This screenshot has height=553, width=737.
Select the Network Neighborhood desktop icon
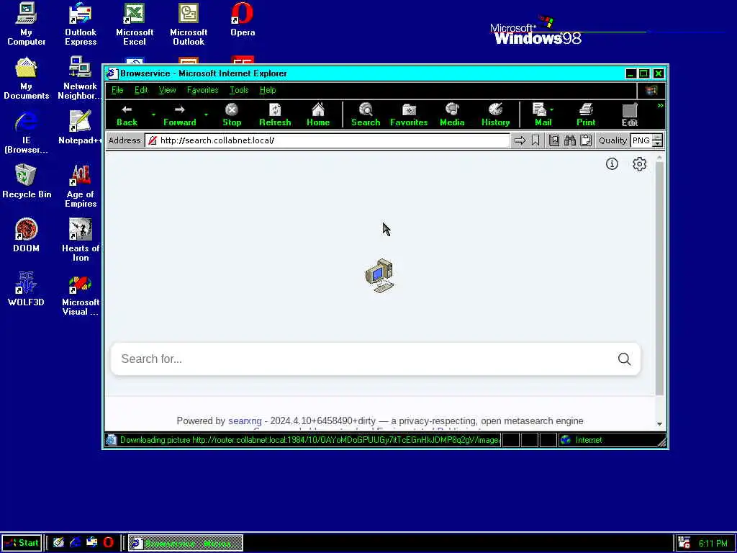(80, 78)
